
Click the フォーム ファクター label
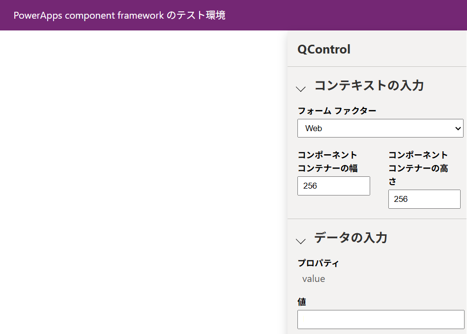pyautogui.click(x=337, y=111)
